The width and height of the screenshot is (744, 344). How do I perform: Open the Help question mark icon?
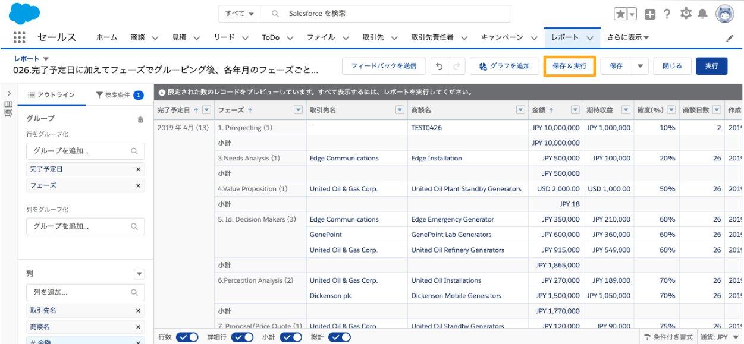pos(667,14)
